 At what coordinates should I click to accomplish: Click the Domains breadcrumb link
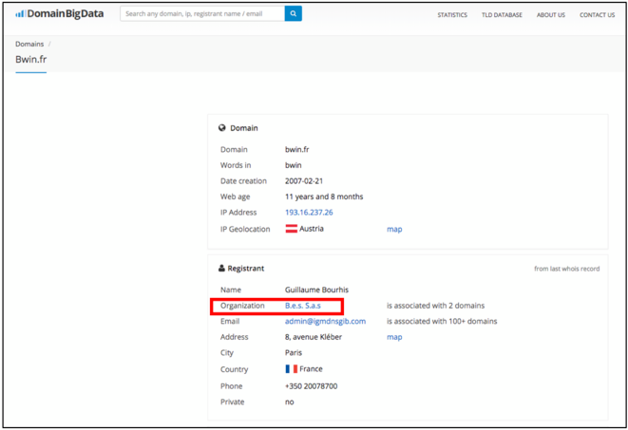pyautogui.click(x=29, y=44)
